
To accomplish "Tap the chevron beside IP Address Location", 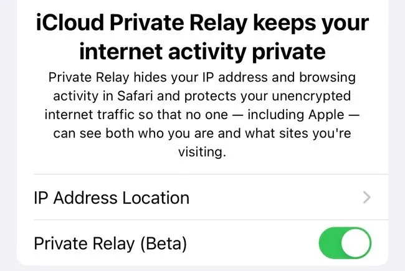I will coord(366,198).
